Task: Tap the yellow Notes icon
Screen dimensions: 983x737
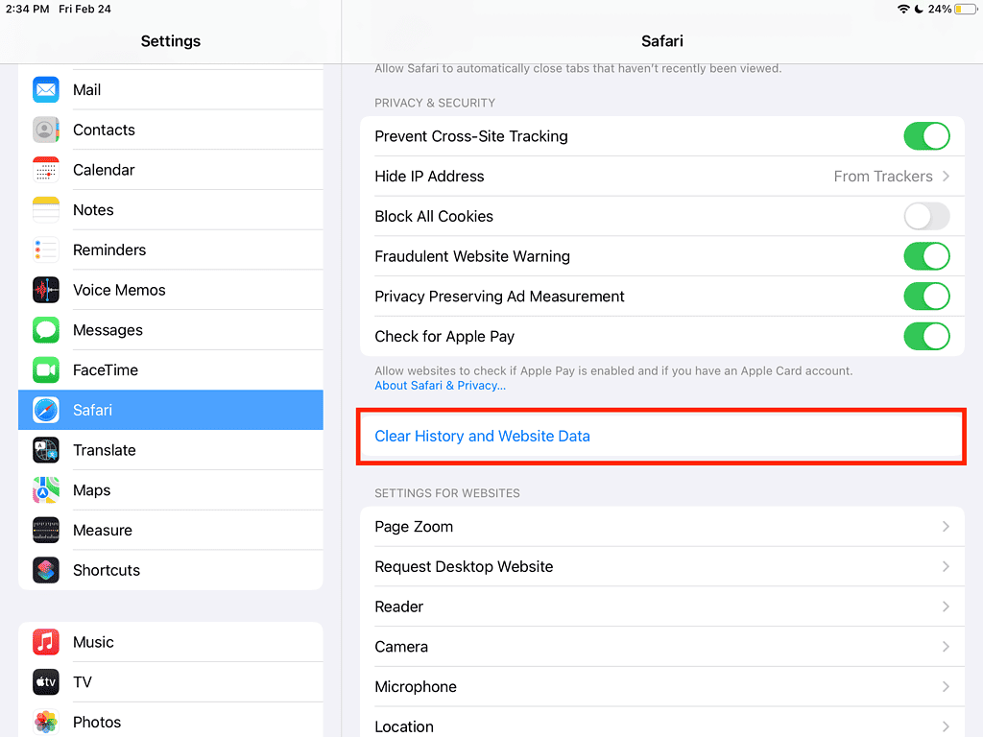Action: click(x=46, y=210)
